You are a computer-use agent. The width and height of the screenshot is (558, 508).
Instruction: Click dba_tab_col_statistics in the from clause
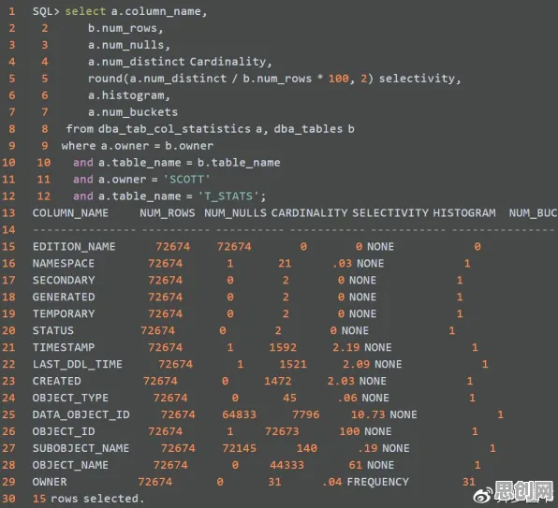click(x=174, y=129)
